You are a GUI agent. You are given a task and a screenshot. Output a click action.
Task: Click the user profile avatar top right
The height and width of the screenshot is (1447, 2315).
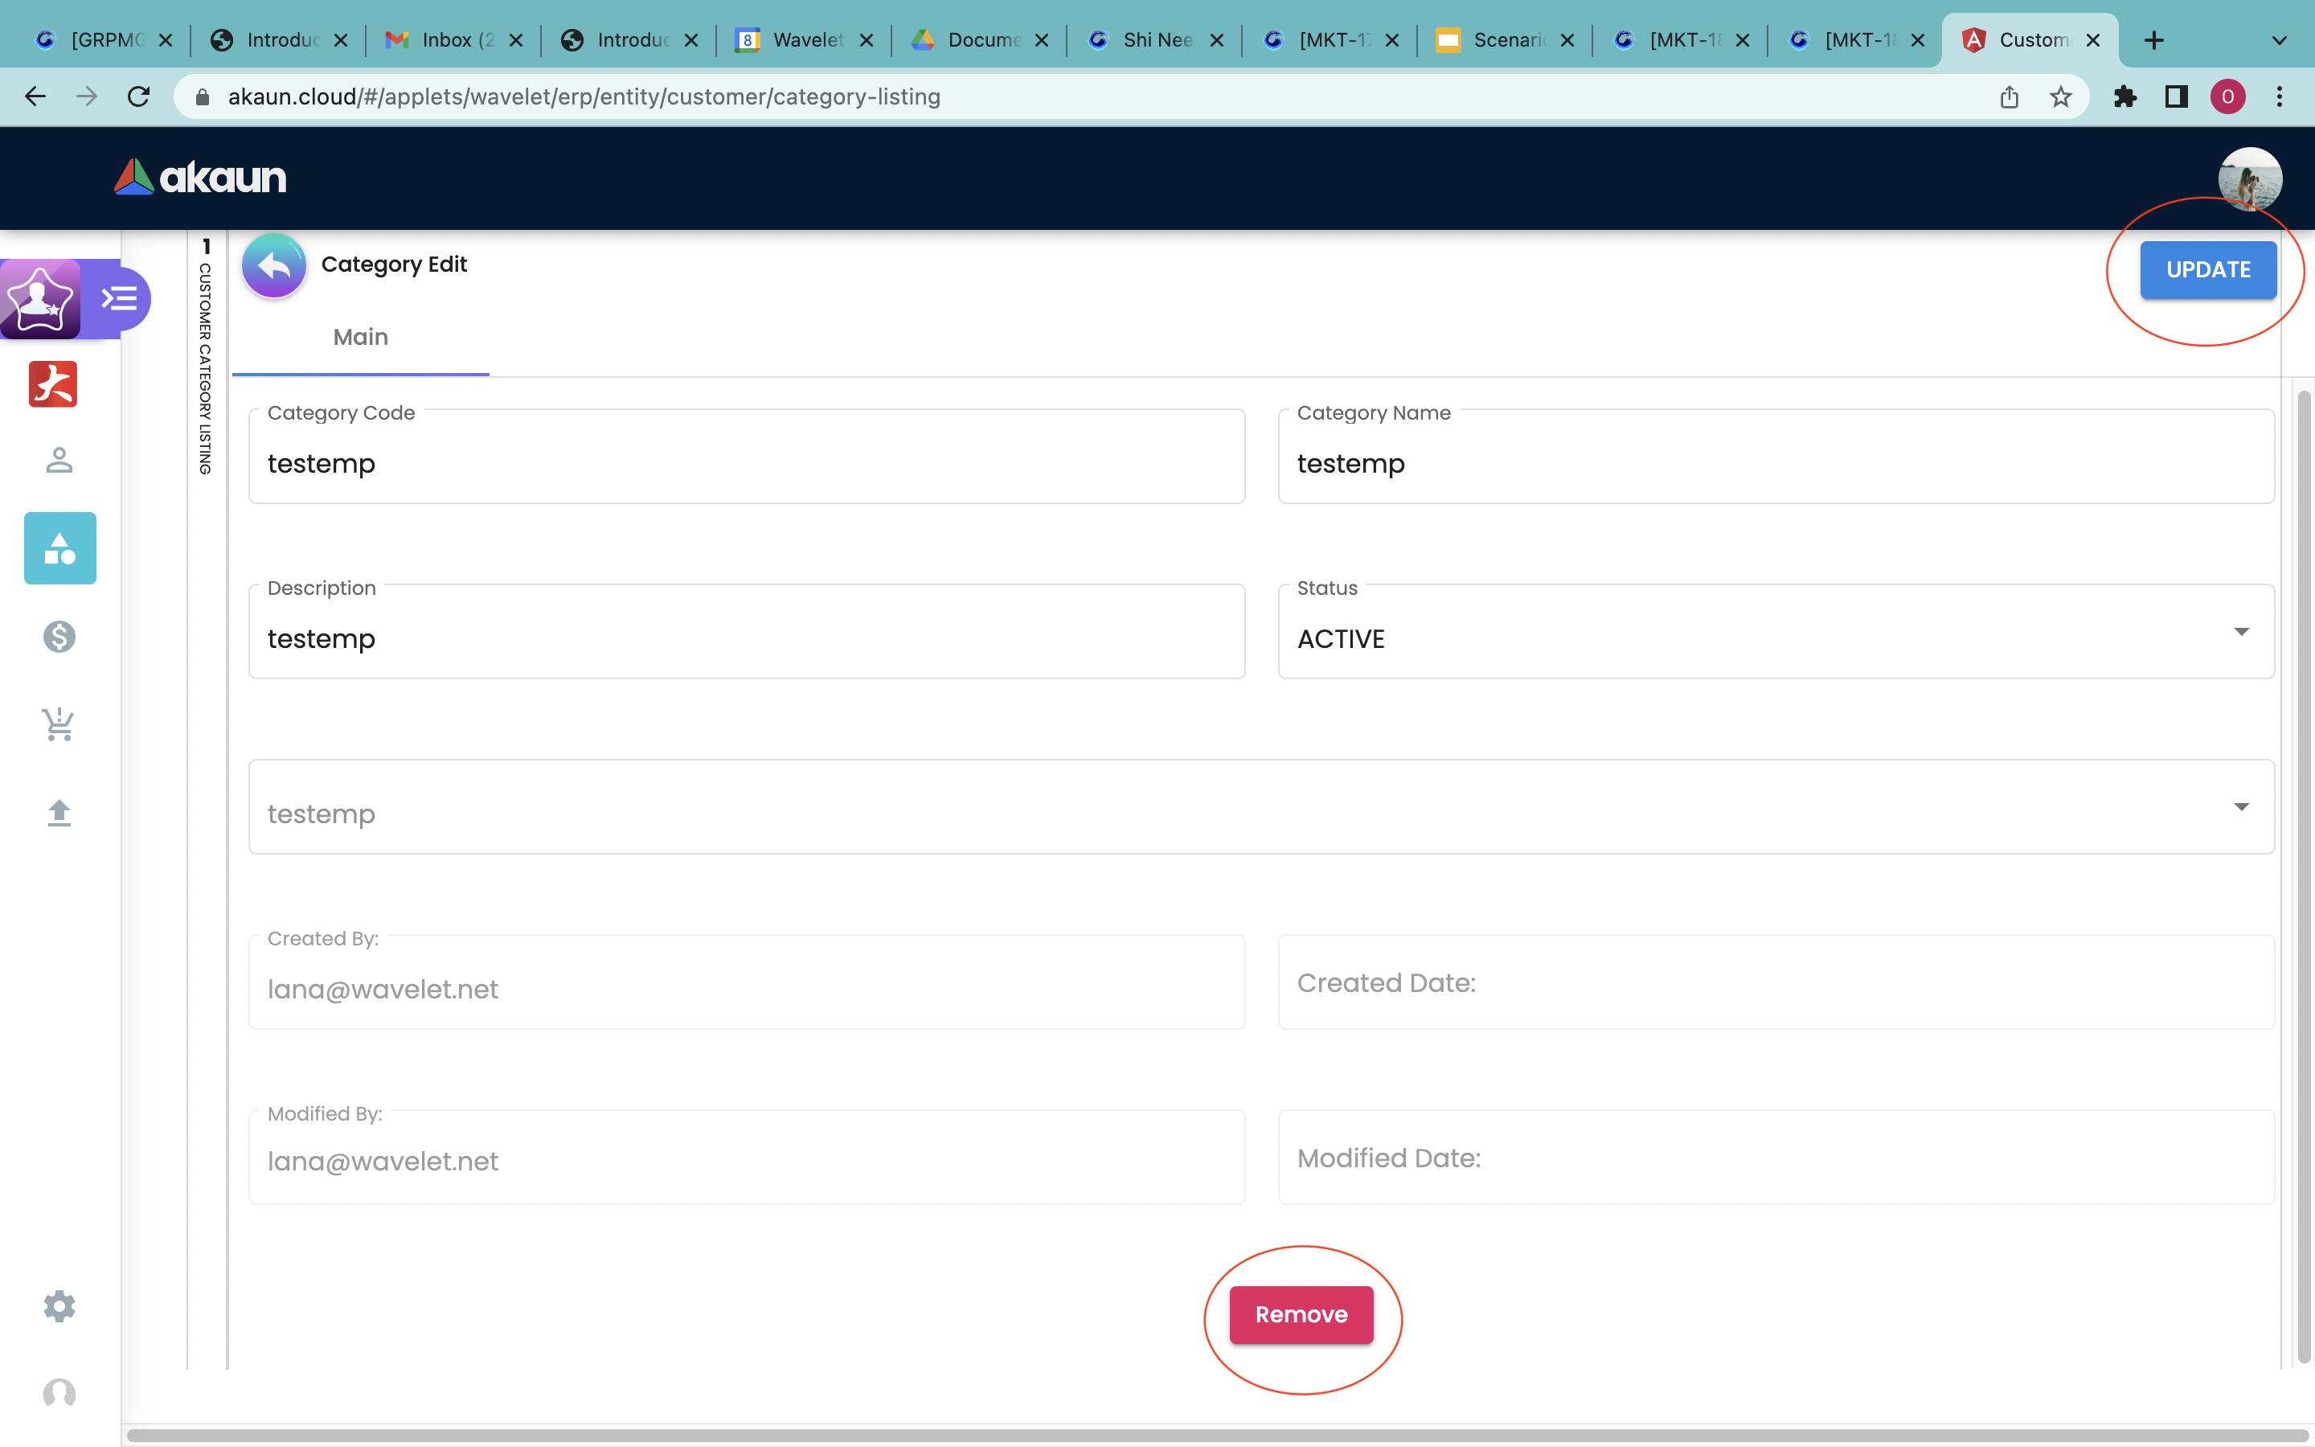tap(2249, 178)
